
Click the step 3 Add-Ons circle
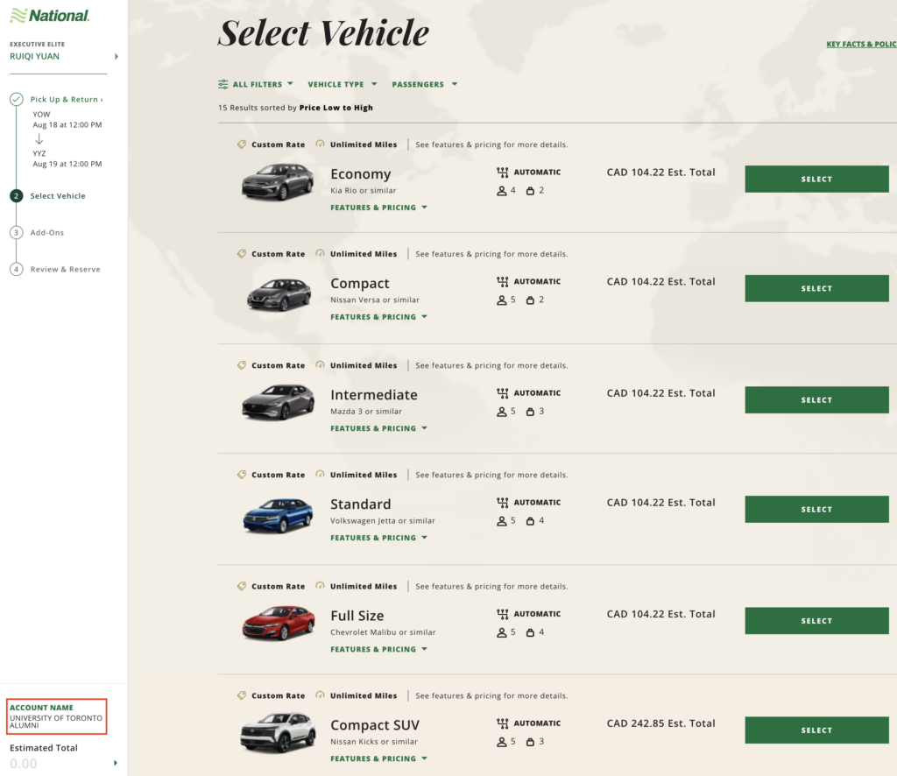16,232
